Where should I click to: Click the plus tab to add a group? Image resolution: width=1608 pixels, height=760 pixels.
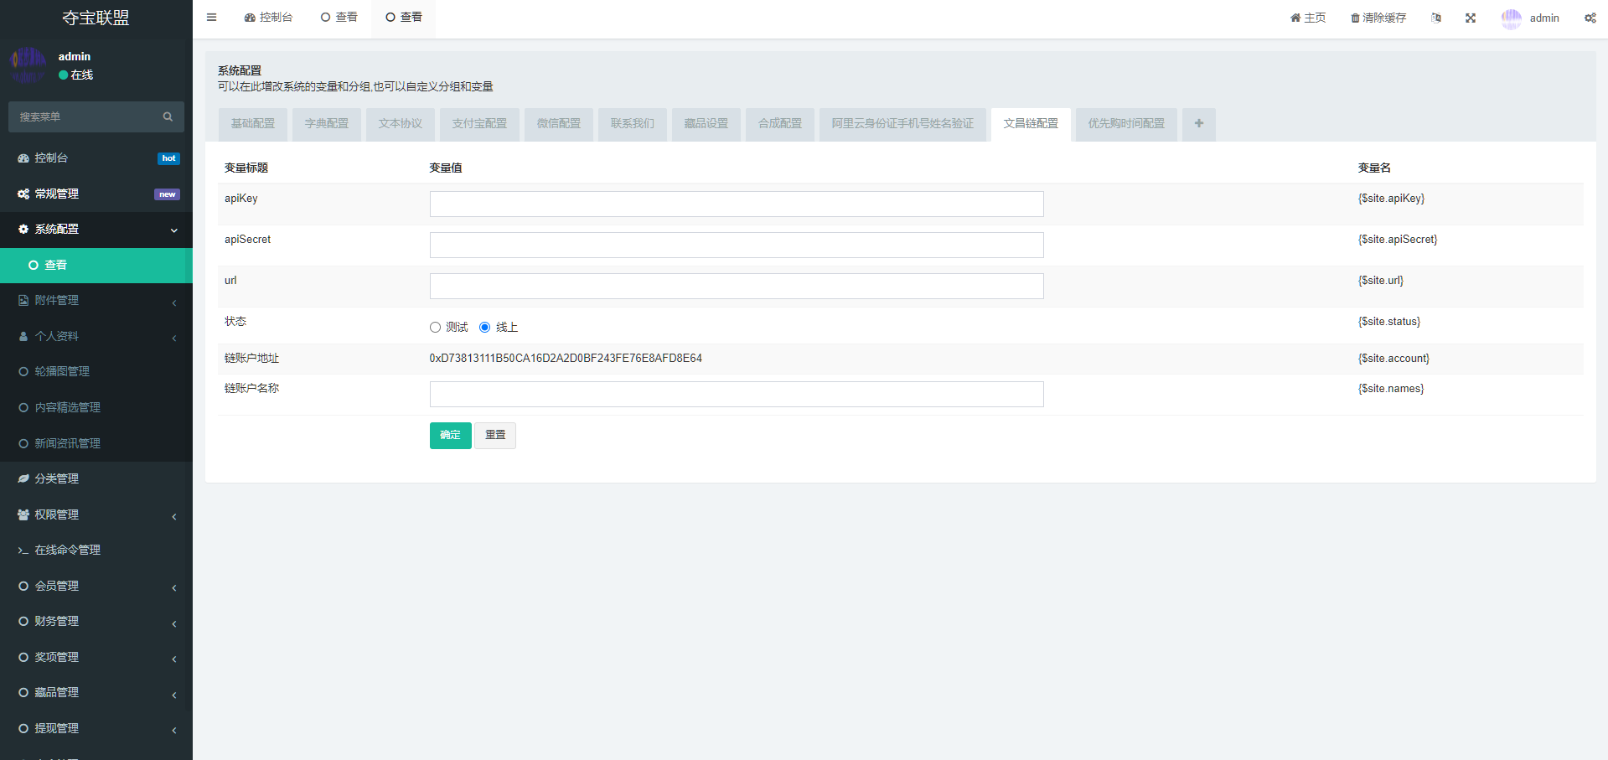(1198, 124)
